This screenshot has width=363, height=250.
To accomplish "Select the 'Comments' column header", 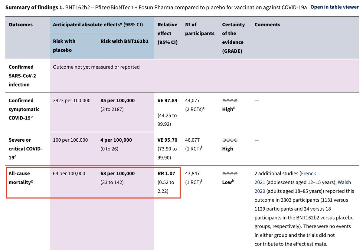I will point(267,25).
